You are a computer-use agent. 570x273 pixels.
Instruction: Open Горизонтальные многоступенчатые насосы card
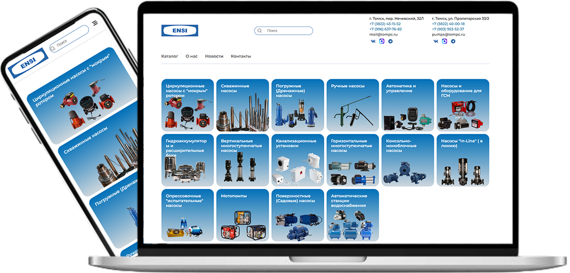point(352,160)
